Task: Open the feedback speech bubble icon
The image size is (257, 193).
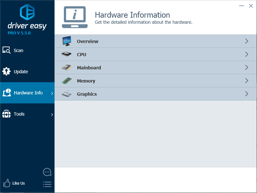Action: tap(47, 172)
